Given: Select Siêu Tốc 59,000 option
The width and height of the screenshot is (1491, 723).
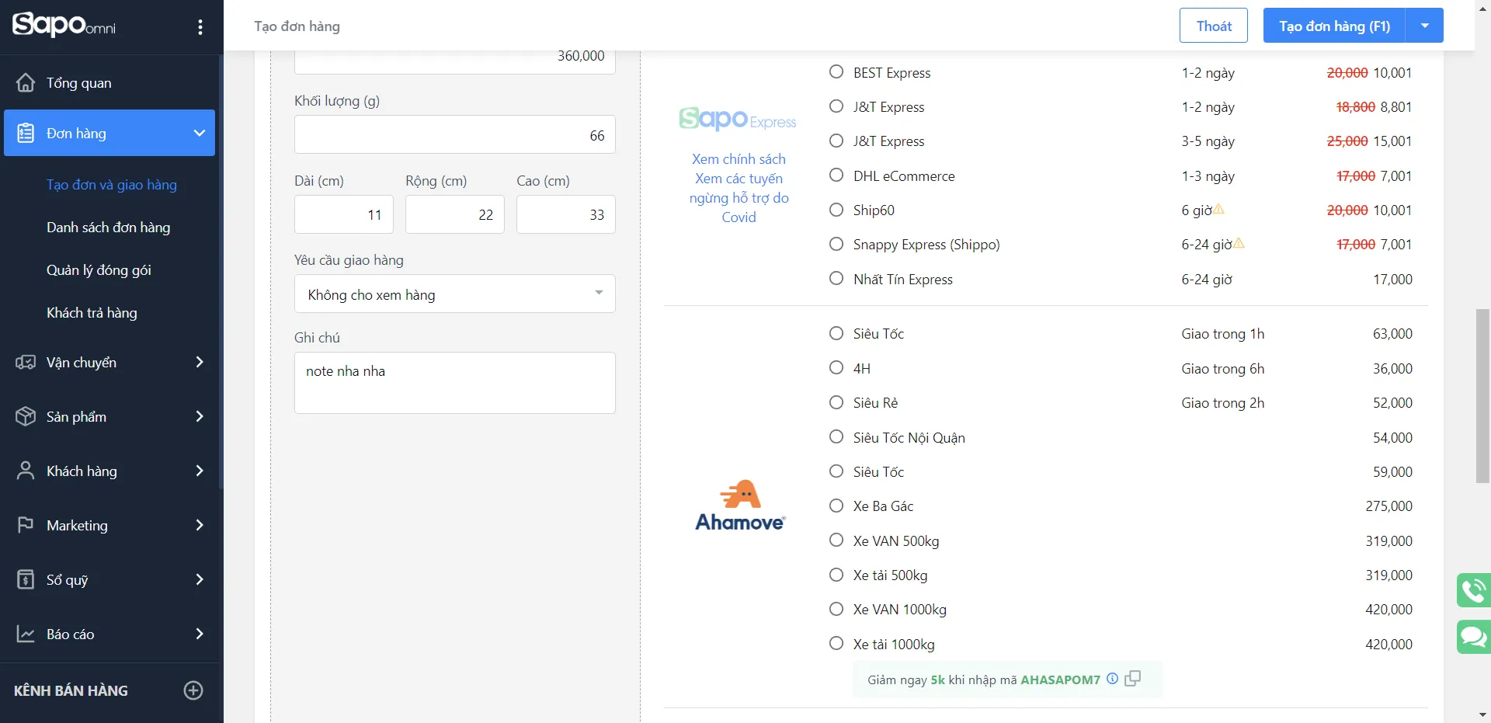Looking at the screenshot, I should coord(836,471).
